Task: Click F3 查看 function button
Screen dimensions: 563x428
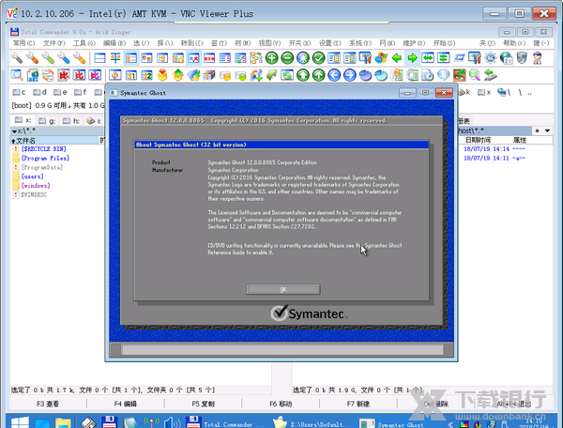Action: [x=48, y=404]
